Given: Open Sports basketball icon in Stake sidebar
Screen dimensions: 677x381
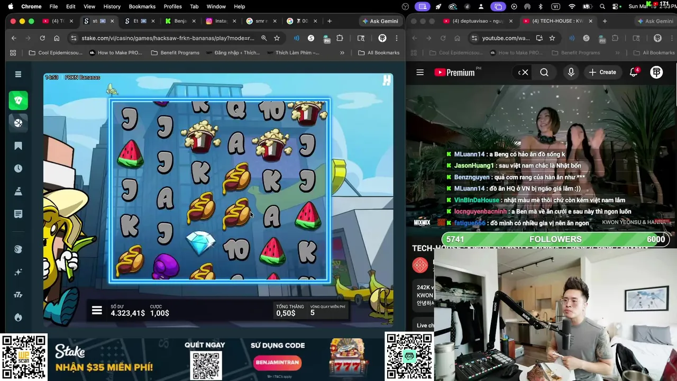Looking at the screenshot, I should [18, 123].
